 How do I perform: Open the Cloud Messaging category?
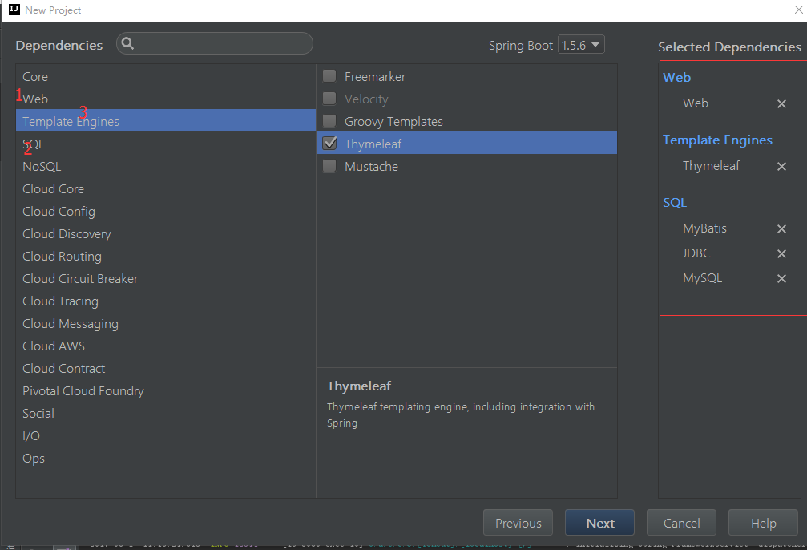coord(166,323)
